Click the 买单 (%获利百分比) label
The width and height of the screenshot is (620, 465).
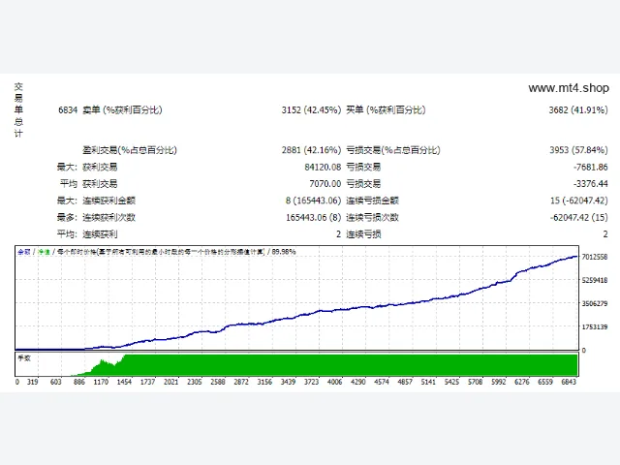point(386,109)
